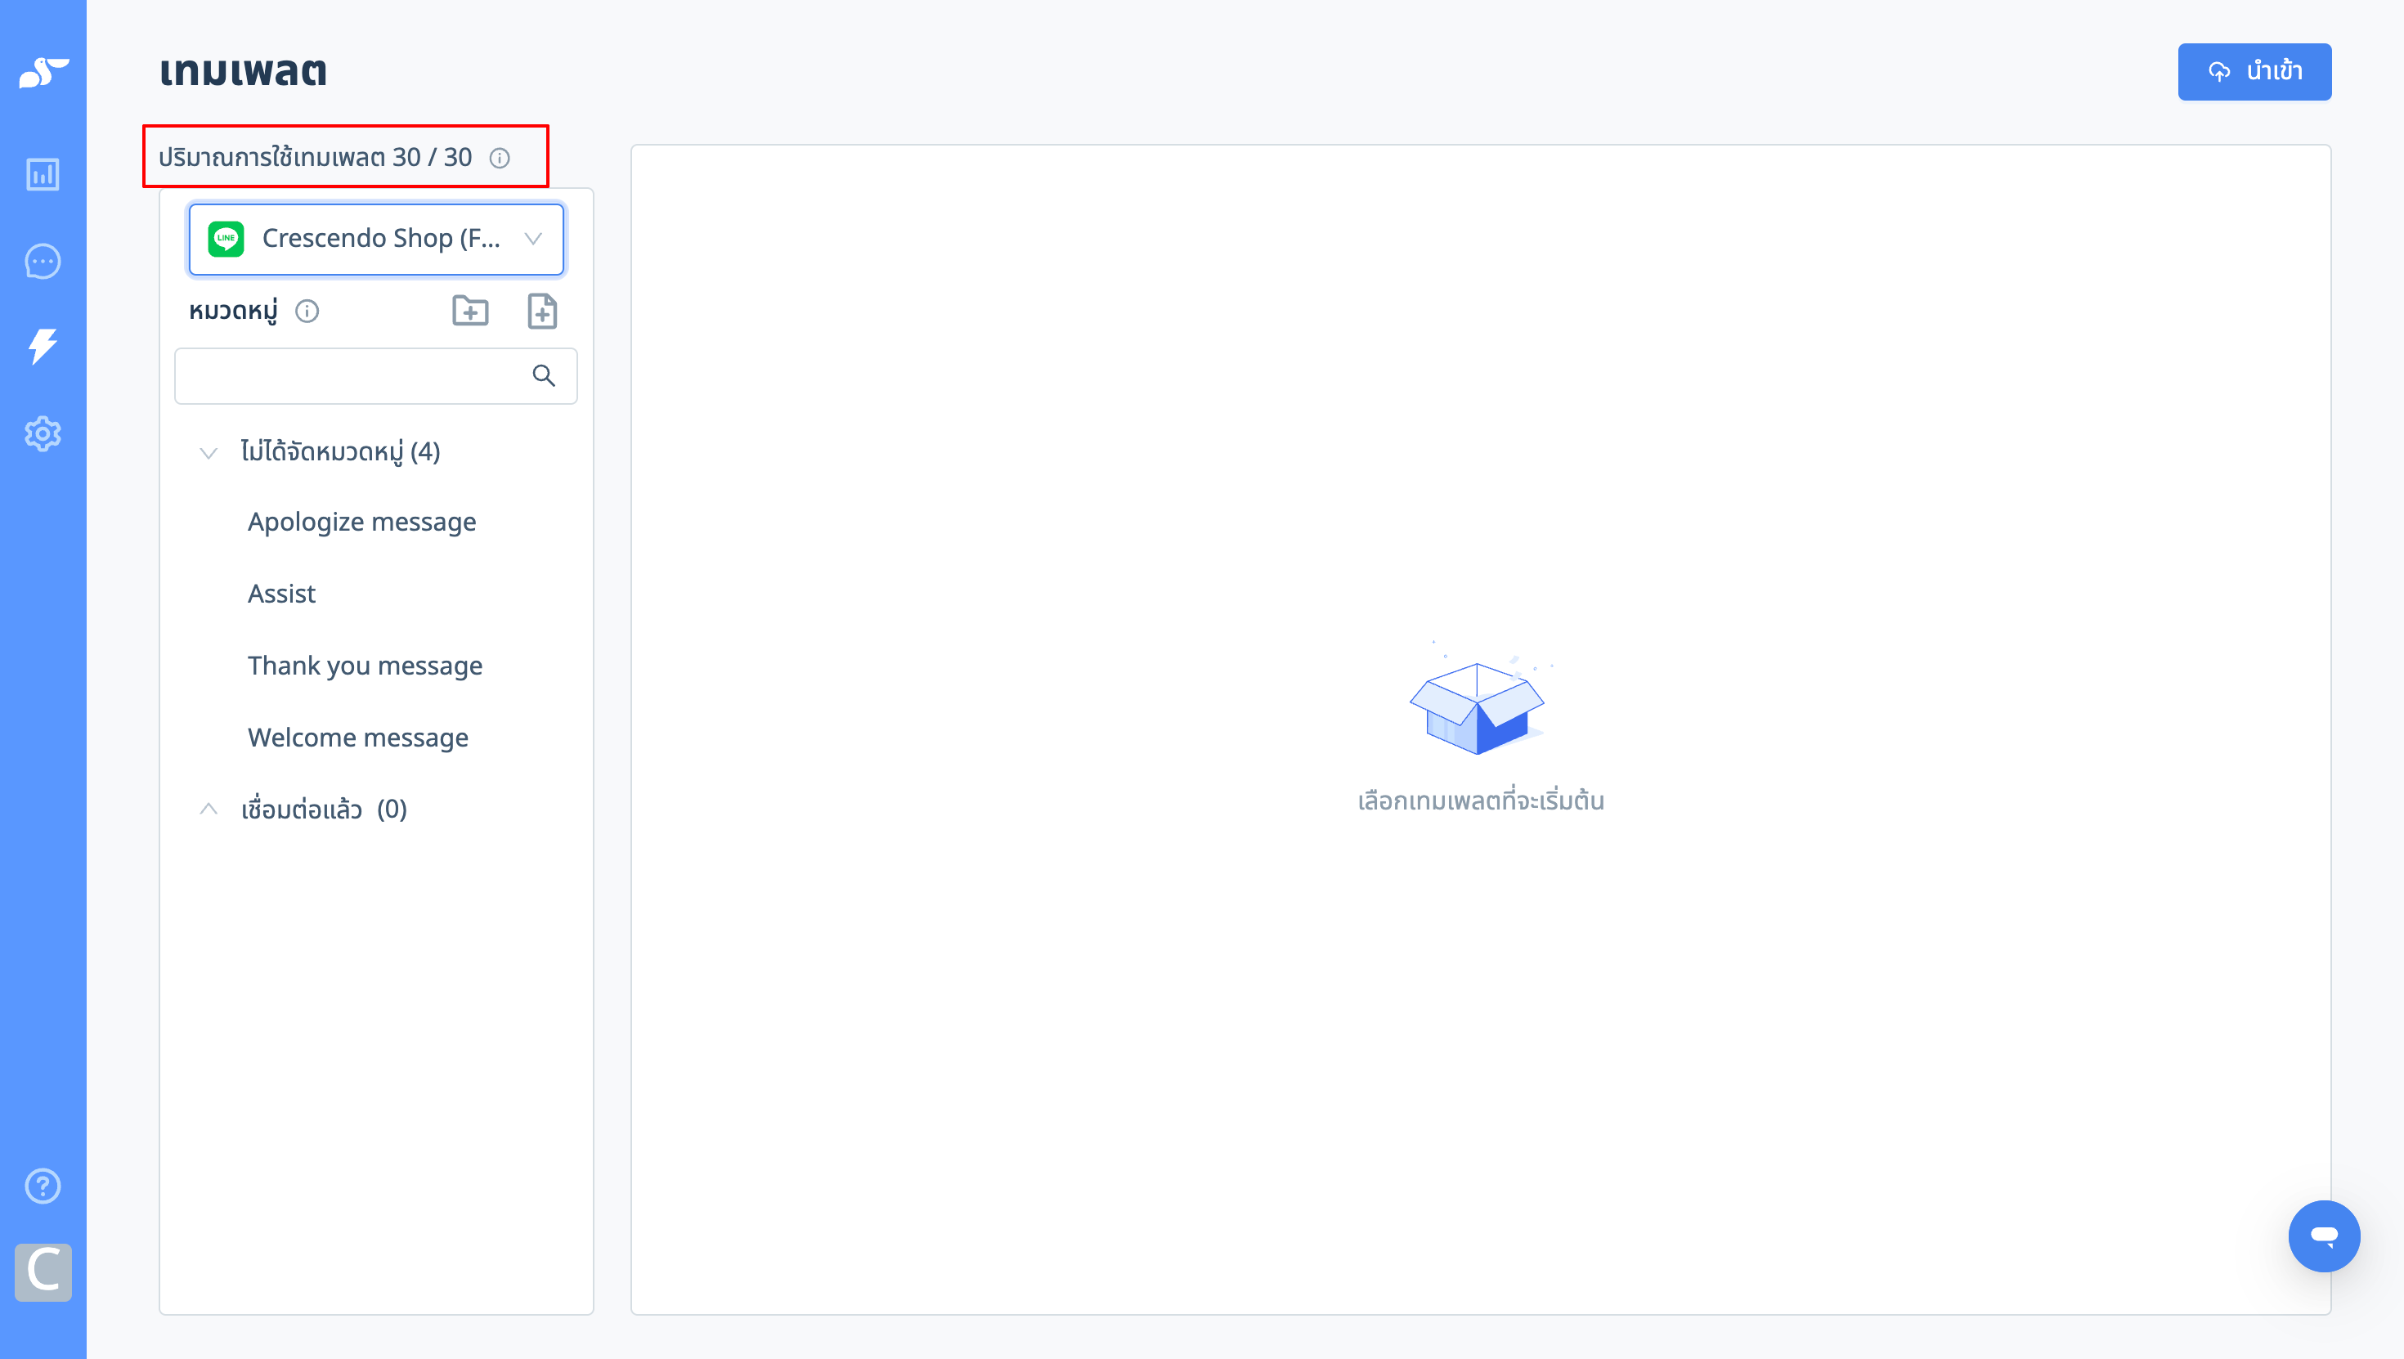Click the bird logo in the sidebar

[x=43, y=72]
